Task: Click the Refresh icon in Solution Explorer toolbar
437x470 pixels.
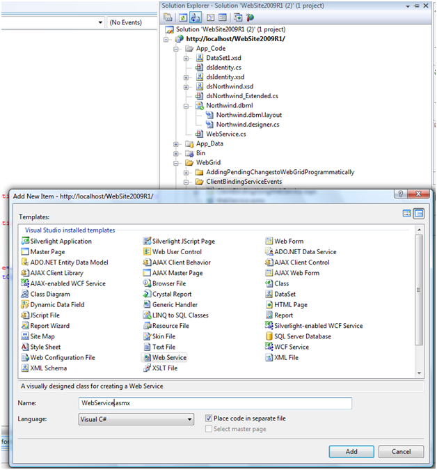Action: pos(182,17)
